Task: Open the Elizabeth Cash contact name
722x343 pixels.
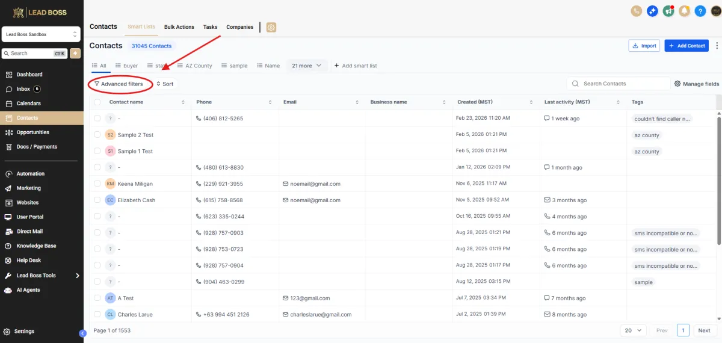Action: click(137, 200)
